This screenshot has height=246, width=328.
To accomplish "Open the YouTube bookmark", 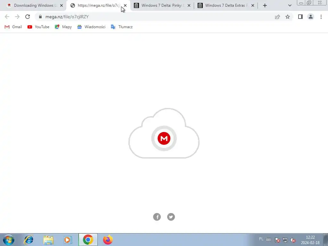I will pos(38,27).
